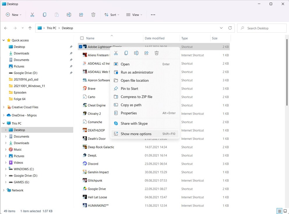
Task: Switch to the large thumbnails view icon in the status bar
Action: click(285, 211)
